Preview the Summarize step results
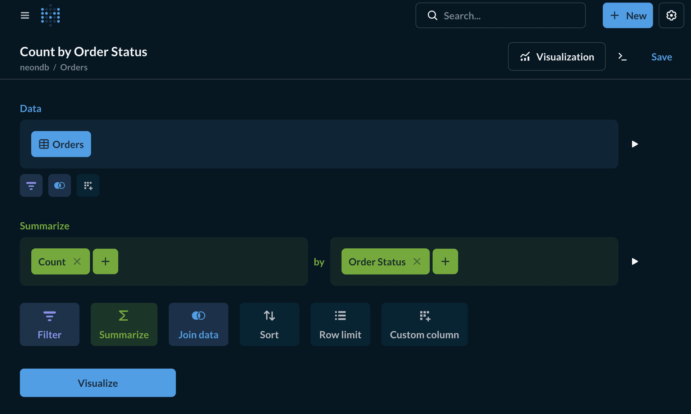The image size is (691, 414). [x=635, y=261]
